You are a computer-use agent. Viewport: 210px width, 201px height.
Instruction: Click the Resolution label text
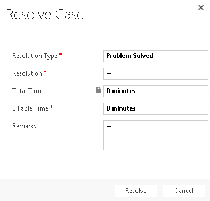[x=27, y=73]
